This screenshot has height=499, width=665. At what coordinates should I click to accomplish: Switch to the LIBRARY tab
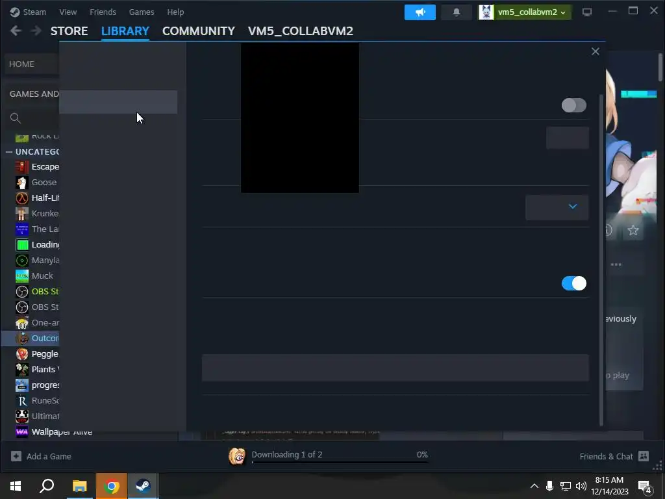point(125,31)
